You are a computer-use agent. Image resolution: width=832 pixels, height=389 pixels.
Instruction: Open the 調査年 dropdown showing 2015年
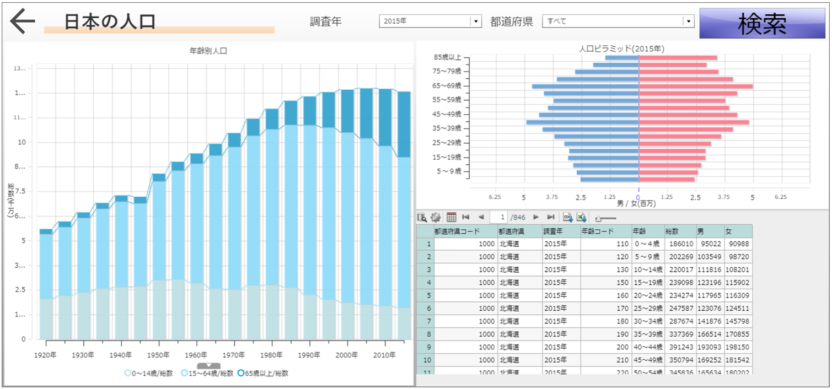430,21
